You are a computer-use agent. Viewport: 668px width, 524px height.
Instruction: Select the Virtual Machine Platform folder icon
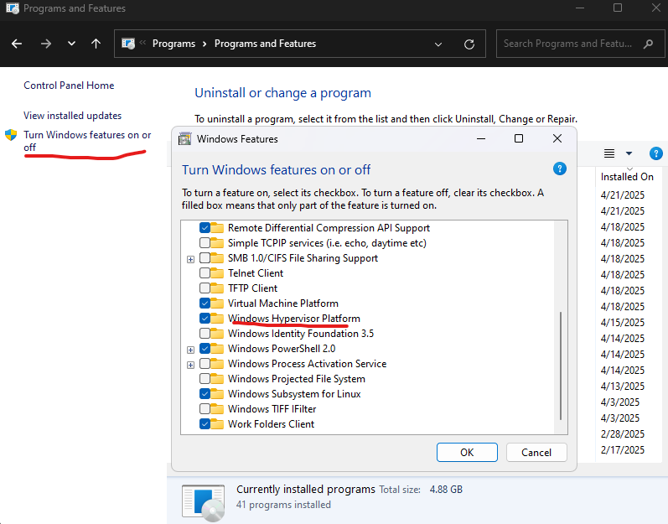point(217,304)
